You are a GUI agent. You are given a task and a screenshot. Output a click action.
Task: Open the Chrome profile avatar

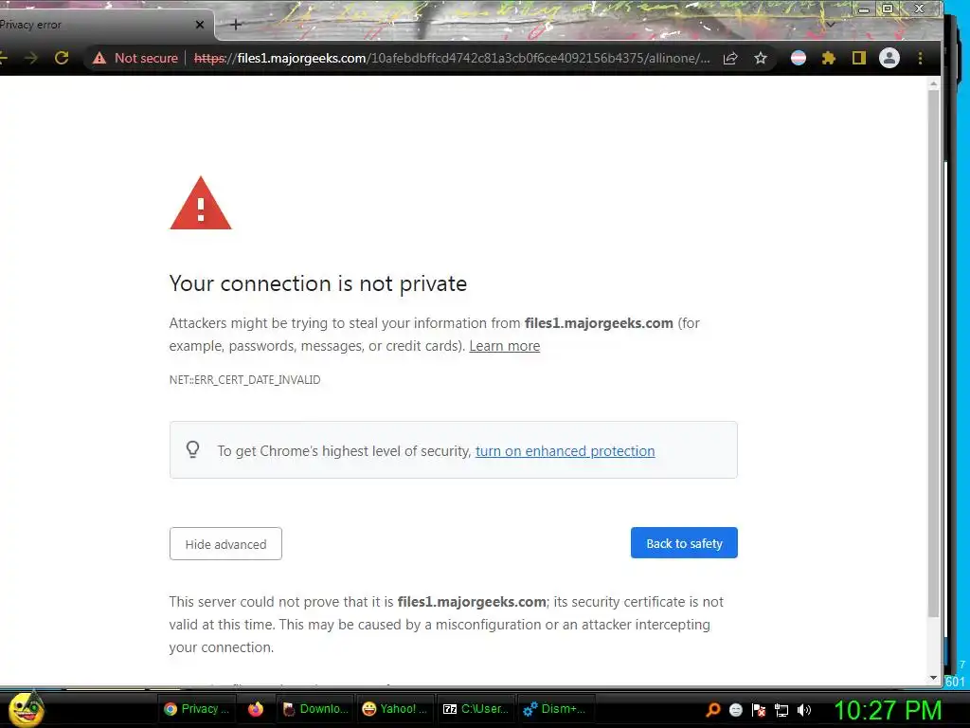[889, 58]
